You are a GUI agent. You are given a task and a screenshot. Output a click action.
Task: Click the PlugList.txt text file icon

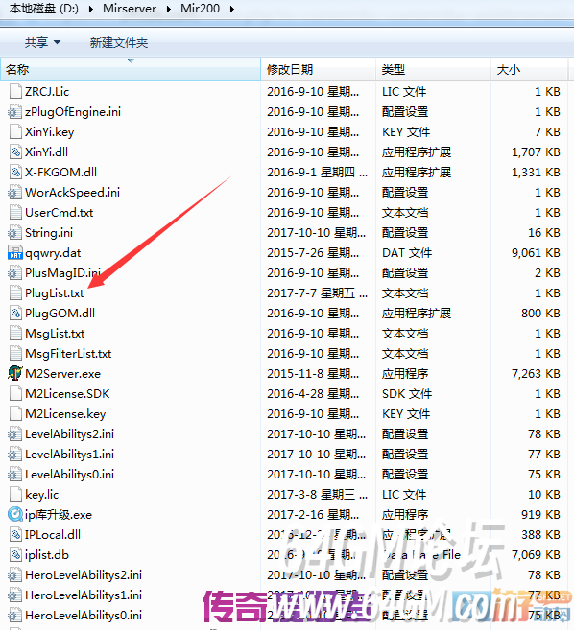15,292
